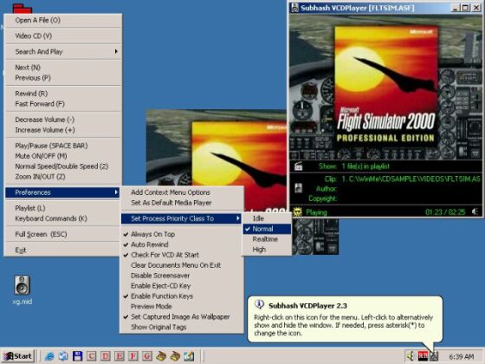Click the 01:23 / 02:25 time display

pyautogui.click(x=445, y=212)
